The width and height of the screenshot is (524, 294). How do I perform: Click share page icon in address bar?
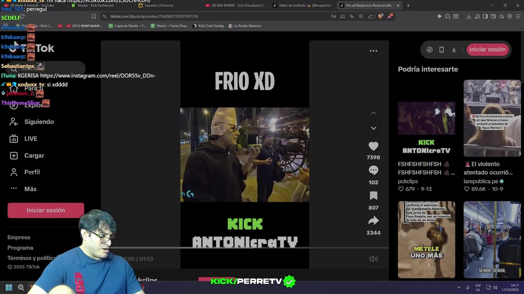click(x=370, y=16)
